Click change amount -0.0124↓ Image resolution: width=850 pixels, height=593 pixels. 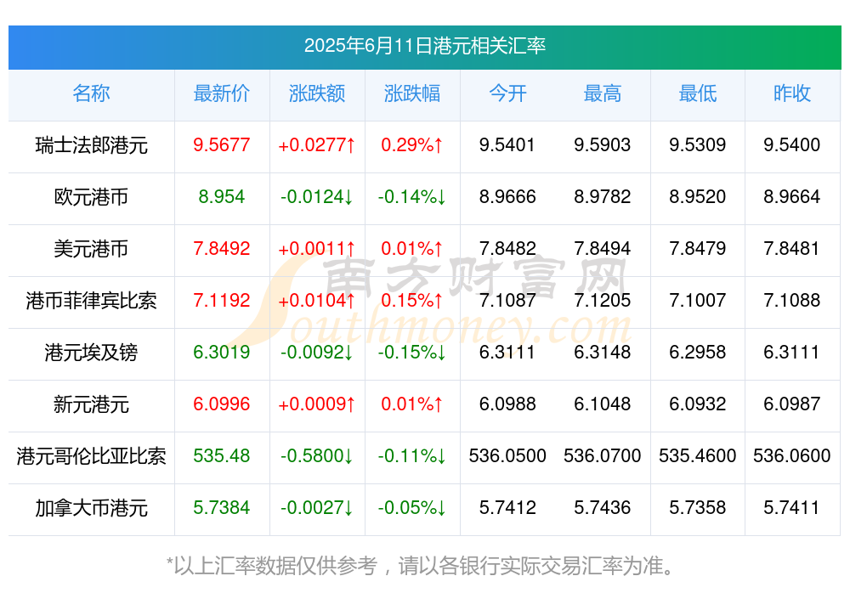[x=317, y=196]
